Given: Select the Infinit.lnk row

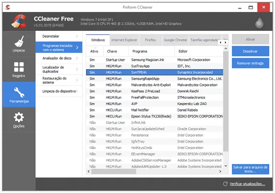Looking at the screenshot, I should (155, 123).
